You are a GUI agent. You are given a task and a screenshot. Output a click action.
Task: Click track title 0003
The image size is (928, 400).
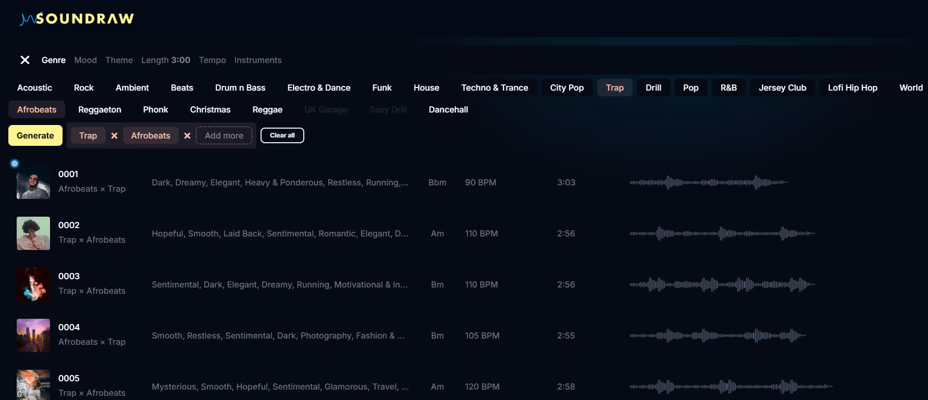[x=69, y=276]
